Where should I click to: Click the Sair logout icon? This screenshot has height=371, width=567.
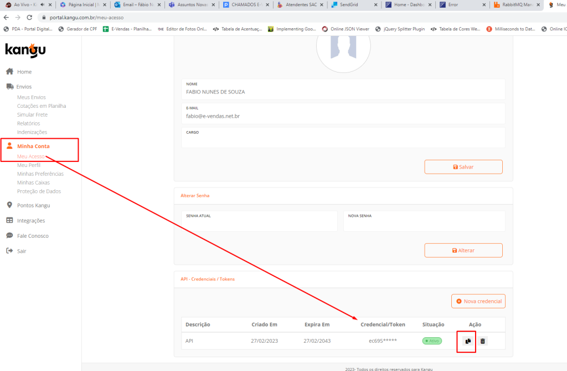click(x=9, y=250)
